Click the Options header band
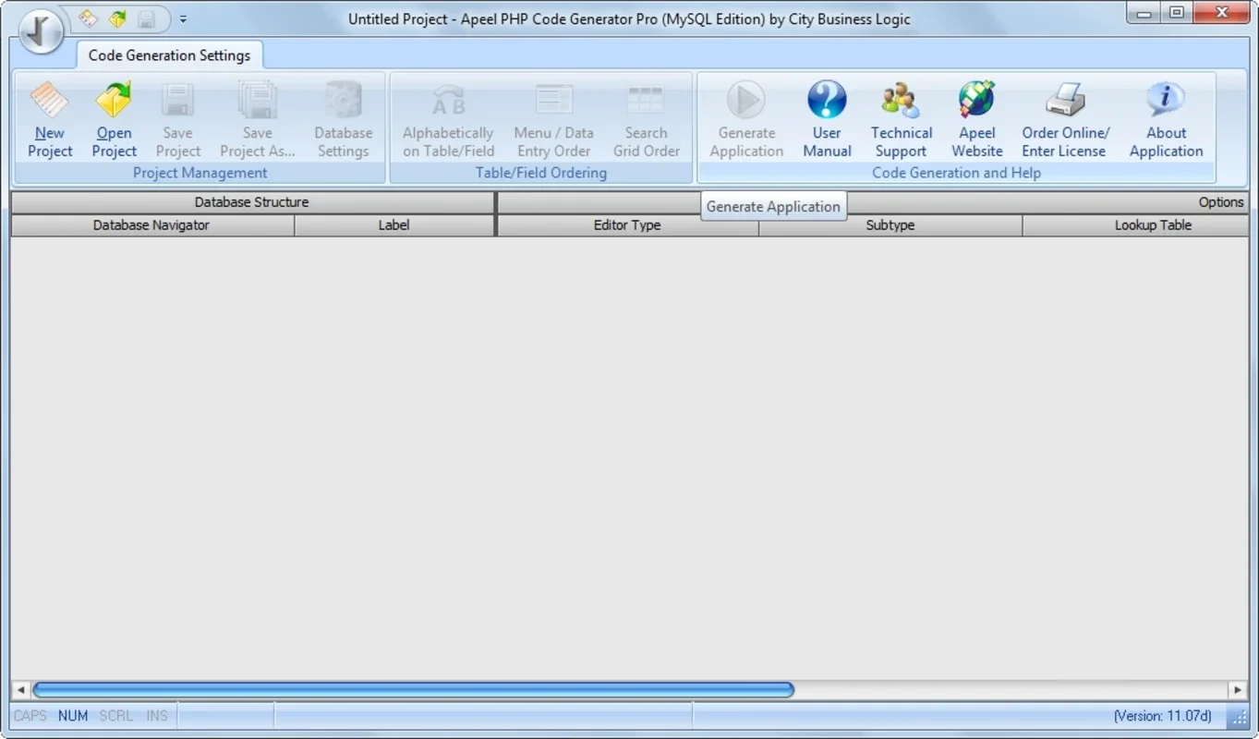This screenshot has height=739, width=1259. (873, 202)
